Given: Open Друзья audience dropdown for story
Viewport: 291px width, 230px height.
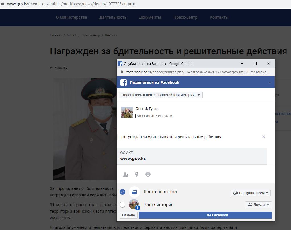Looking at the screenshot, I should (x=258, y=205).
